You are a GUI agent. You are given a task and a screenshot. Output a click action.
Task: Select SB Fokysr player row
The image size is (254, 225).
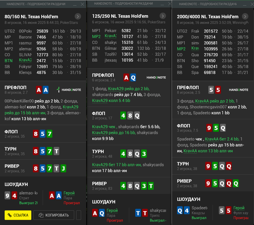[43, 66]
